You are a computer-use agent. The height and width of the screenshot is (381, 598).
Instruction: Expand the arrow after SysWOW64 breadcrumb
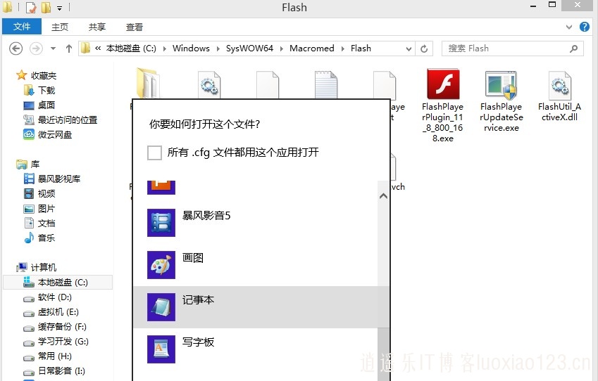282,49
